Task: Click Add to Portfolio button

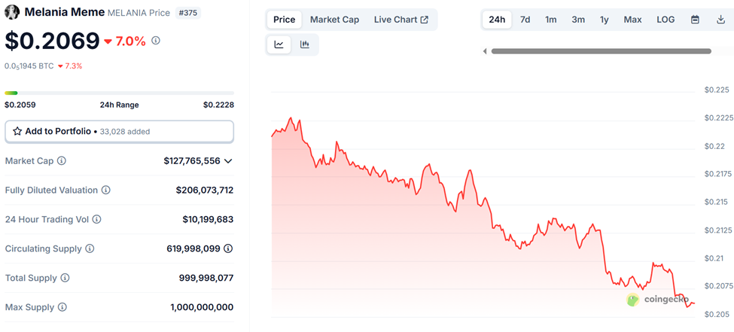Action: click(119, 131)
